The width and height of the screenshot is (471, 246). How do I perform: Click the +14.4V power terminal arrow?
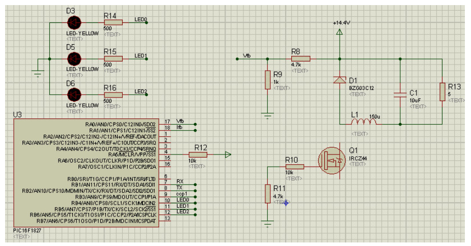339,33
